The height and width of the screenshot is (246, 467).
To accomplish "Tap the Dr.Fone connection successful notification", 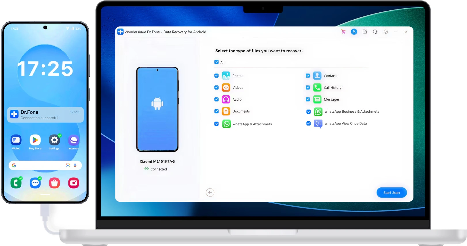I will pyautogui.click(x=45, y=115).
